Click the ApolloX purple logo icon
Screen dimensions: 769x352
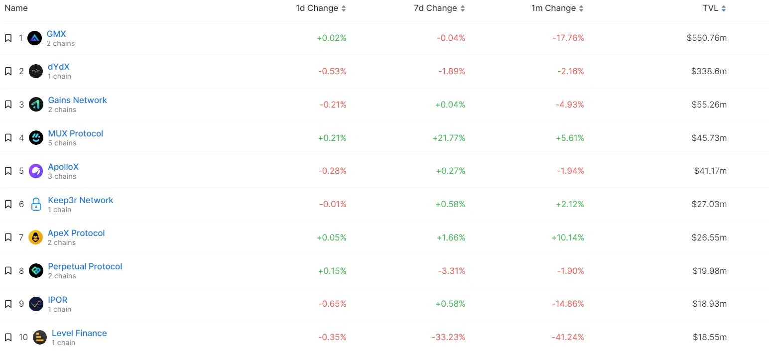36,171
